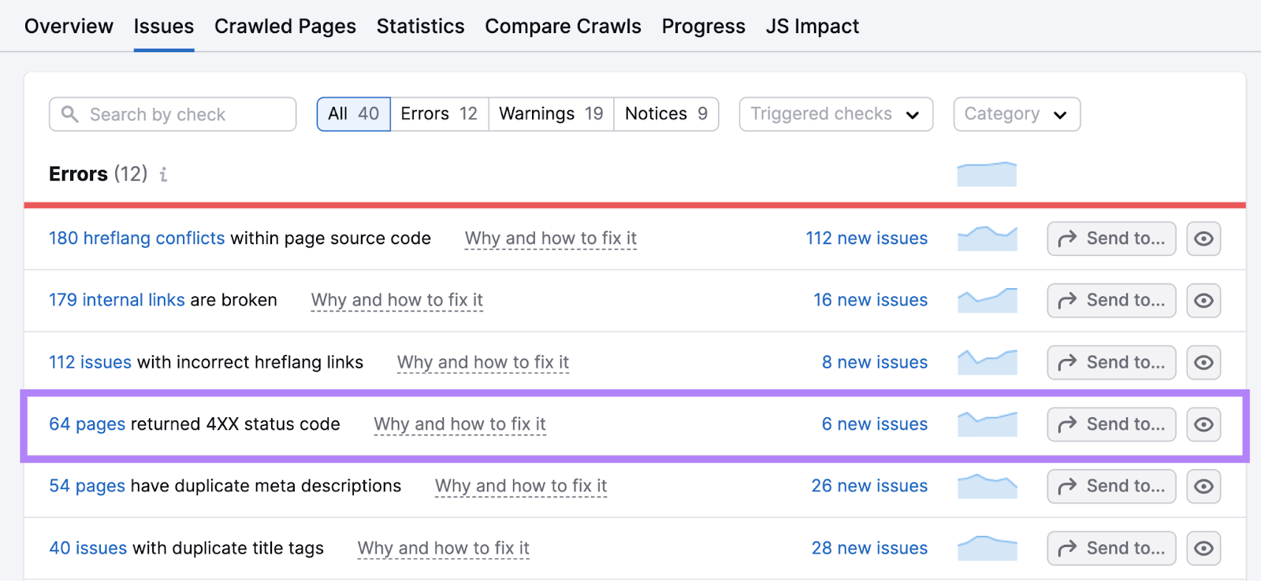Switch to the Crawled Pages tab
Viewport: 1261px width, 581px height.
click(285, 26)
